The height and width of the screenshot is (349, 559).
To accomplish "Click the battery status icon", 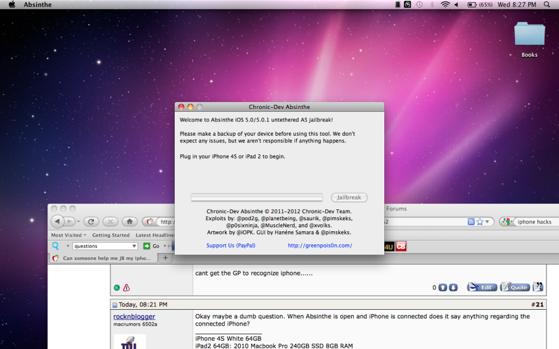I will [x=472, y=4].
